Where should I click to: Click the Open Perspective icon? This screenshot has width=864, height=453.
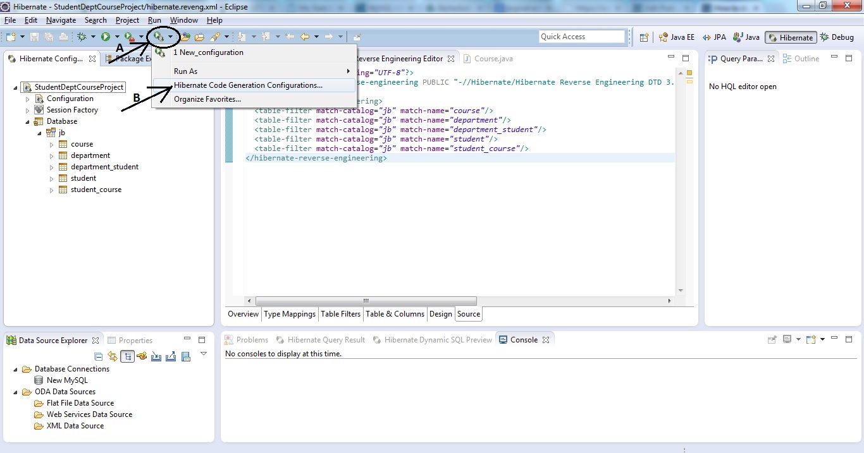pos(645,37)
